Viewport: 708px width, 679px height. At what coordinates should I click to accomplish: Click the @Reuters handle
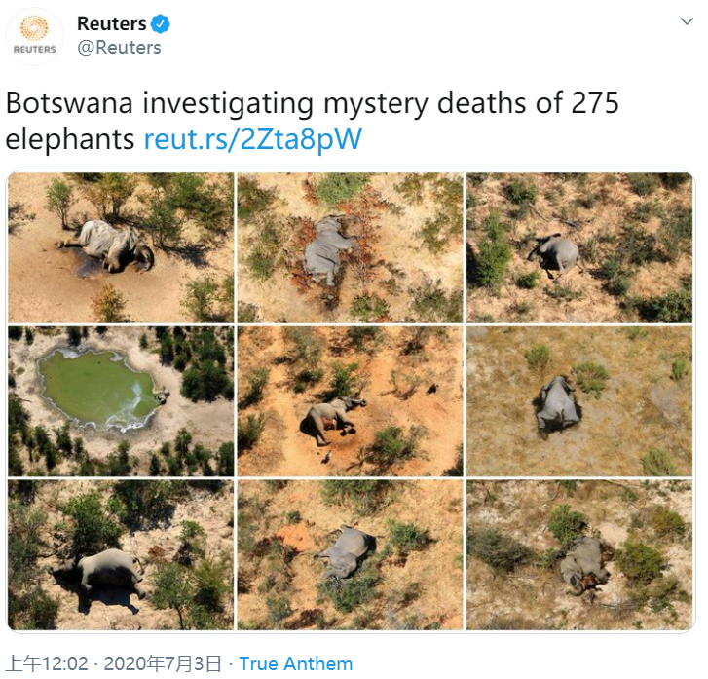click(119, 47)
